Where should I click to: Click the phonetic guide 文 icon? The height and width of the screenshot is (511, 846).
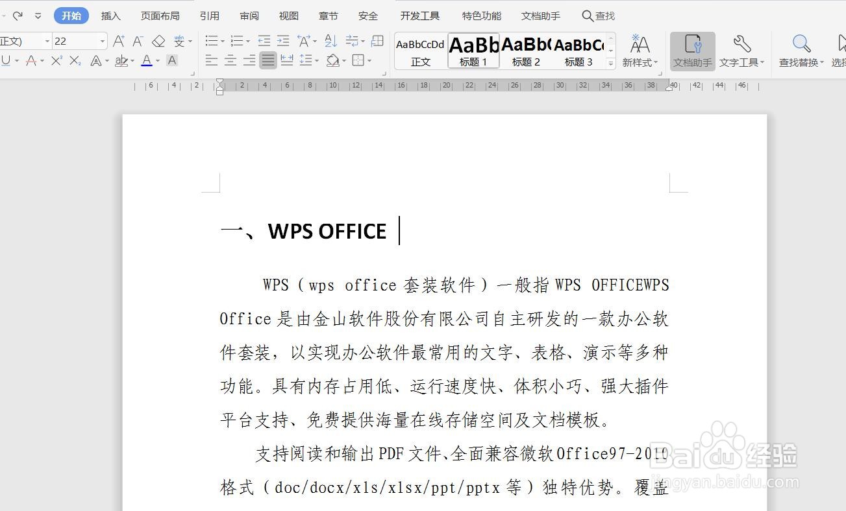179,42
